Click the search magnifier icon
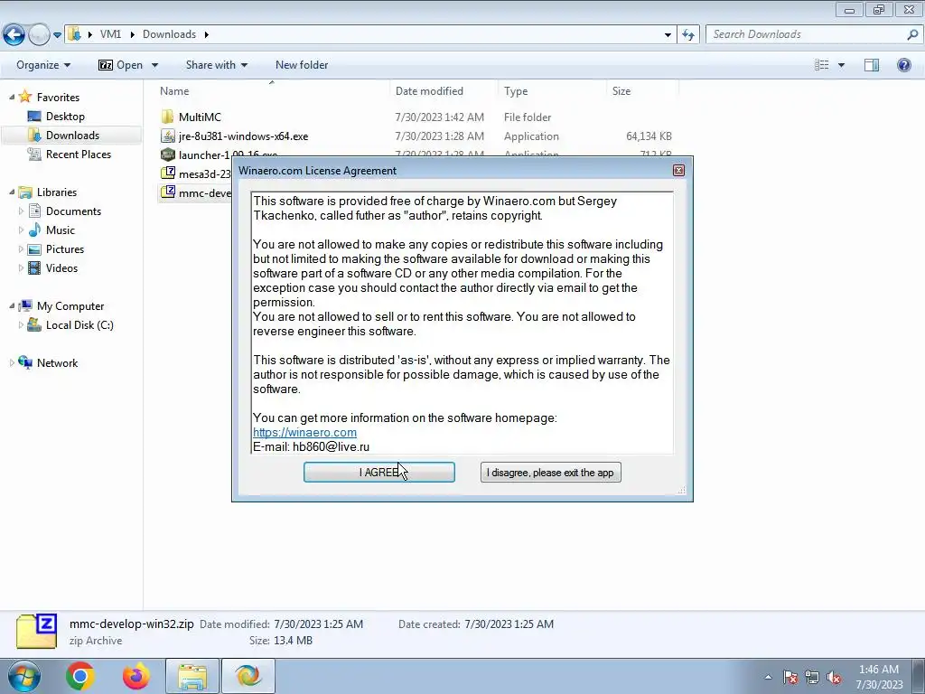This screenshot has height=694, width=925. [x=912, y=34]
